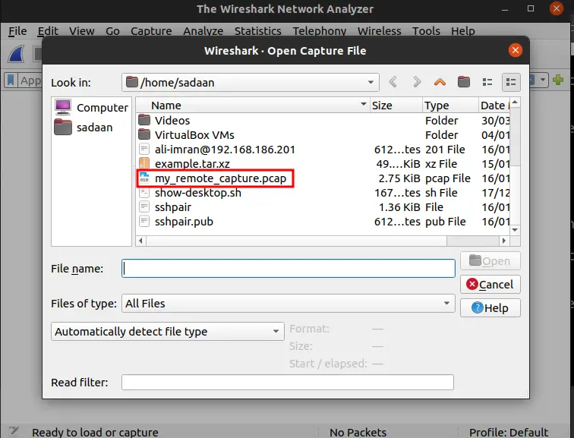Click horizontal scrollbar left arrow in file list
The width and height of the screenshot is (574, 438).
141,241
